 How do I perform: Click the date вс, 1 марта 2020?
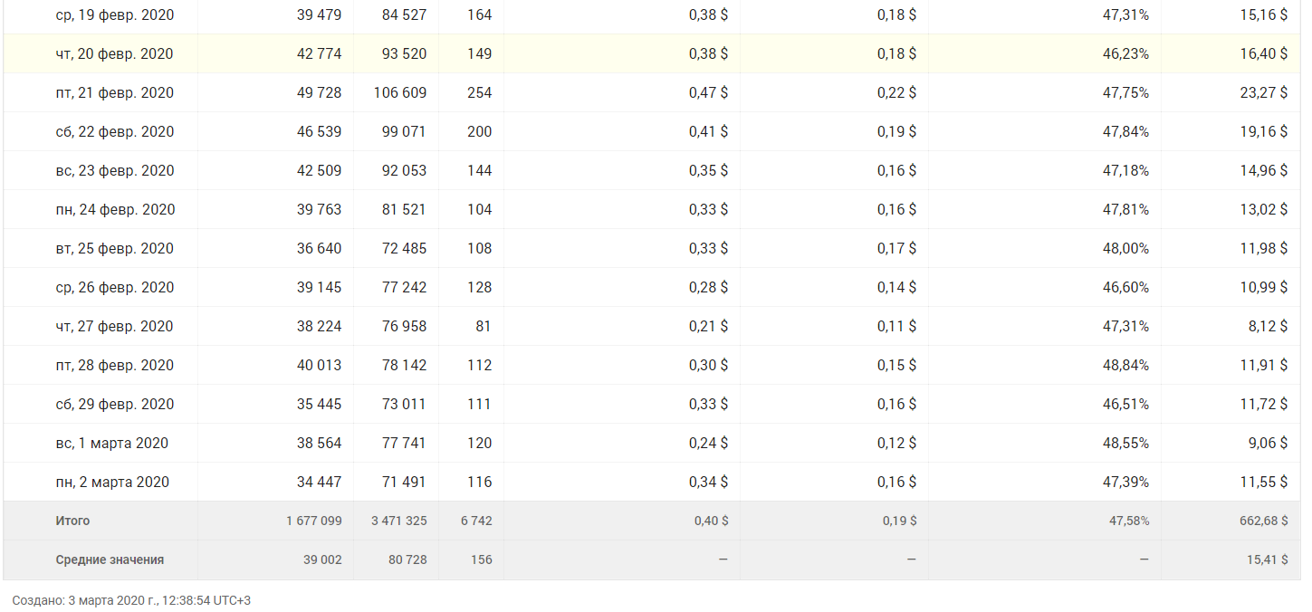[111, 444]
